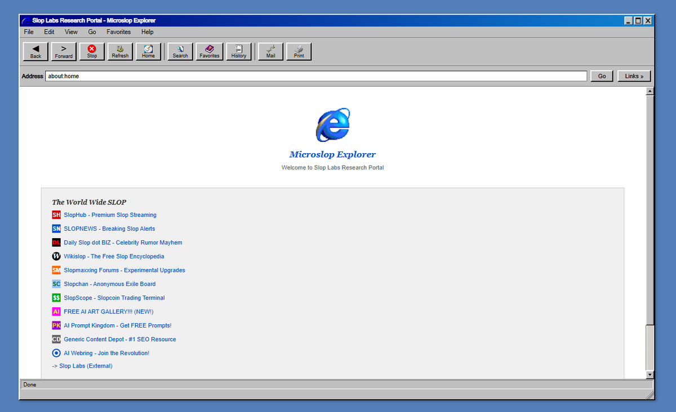Open the Search toolbar button
This screenshot has width=676, height=412.
click(x=180, y=52)
